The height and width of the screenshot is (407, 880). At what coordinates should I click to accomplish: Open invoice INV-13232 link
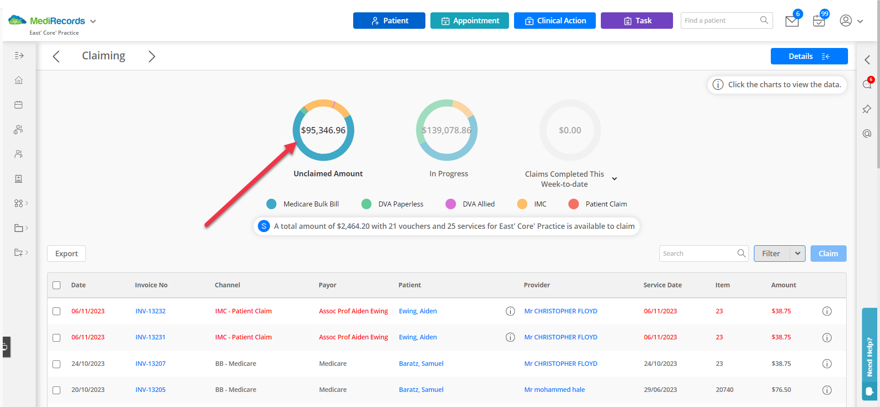coord(150,311)
